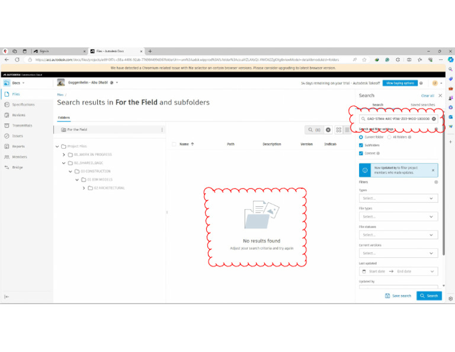Click View buying options button
The height and width of the screenshot is (352, 455).
(400, 83)
